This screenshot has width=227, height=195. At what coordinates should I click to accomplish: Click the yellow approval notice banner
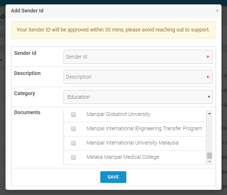113,30
